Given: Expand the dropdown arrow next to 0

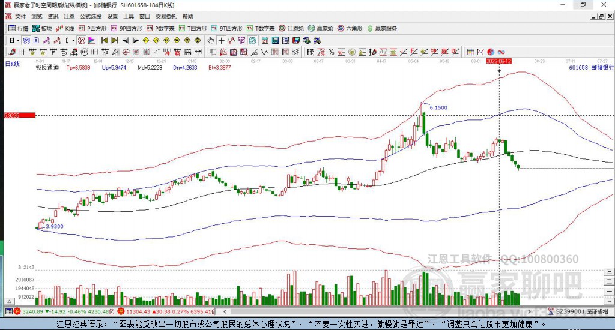Looking at the screenshot, I should 73,40.
